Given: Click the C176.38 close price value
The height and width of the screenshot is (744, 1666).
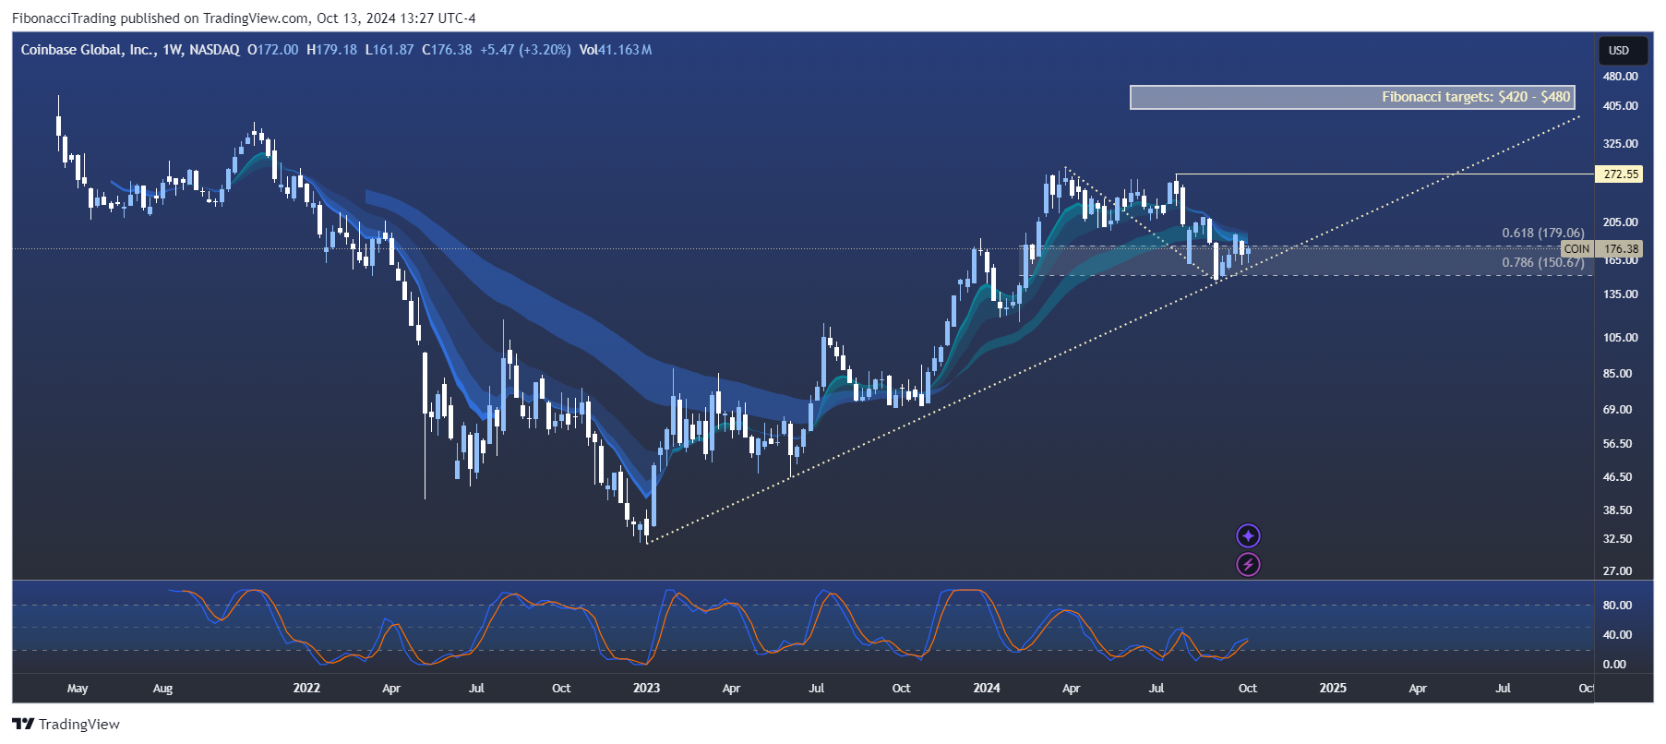Looking at the screenshot, I should (x=447, y=50).
